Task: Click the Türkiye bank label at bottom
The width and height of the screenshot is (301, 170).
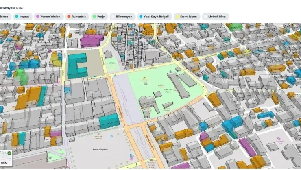Action: (x=152, y=165)
